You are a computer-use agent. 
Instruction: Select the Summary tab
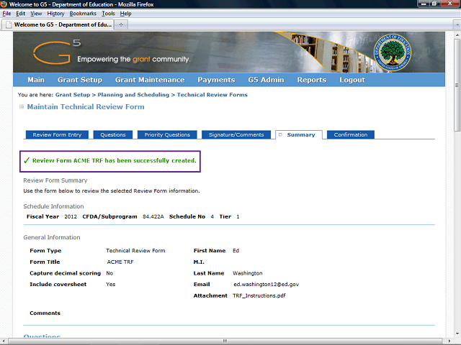299,134
